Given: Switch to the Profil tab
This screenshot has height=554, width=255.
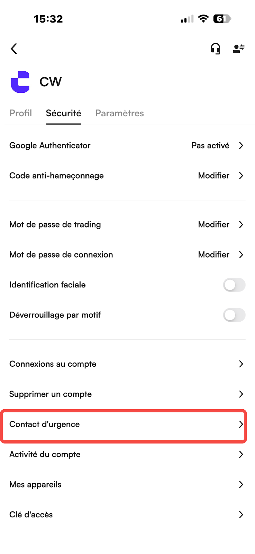Looking at the screenshot, I should tap(21, 113).
